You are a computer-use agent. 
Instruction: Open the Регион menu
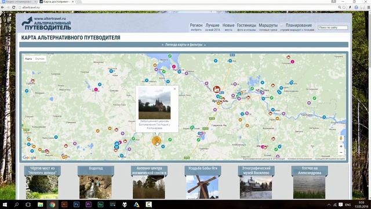click(x=196, y=27)
